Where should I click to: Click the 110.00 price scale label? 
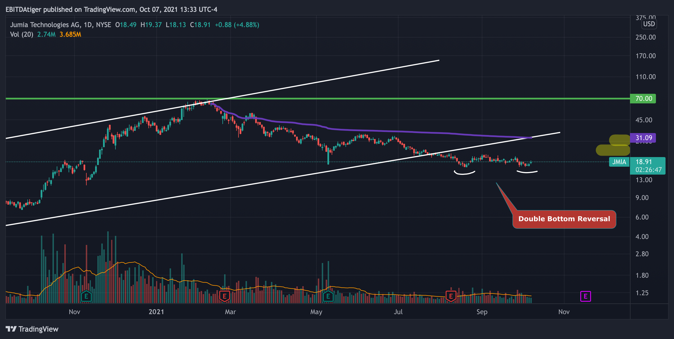645,77
